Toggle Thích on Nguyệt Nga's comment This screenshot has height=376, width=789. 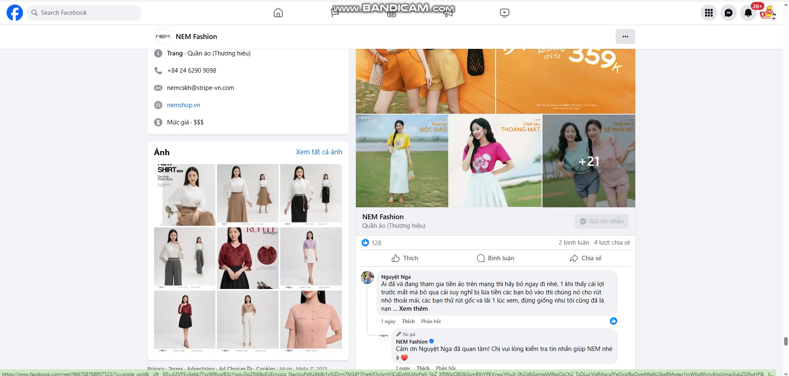pyautogui.click(x=408, y=321)
